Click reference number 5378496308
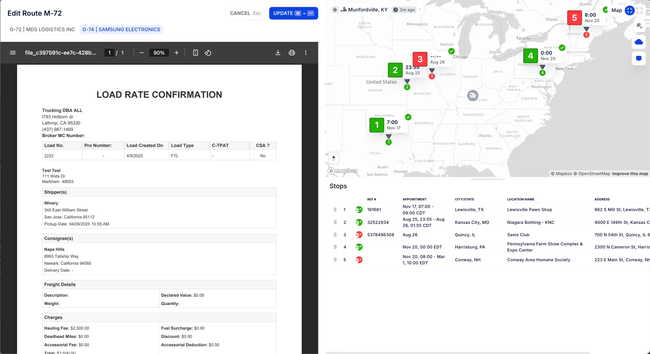The height and width of the screenshot is (354, 650). click(x=381, y=235)
